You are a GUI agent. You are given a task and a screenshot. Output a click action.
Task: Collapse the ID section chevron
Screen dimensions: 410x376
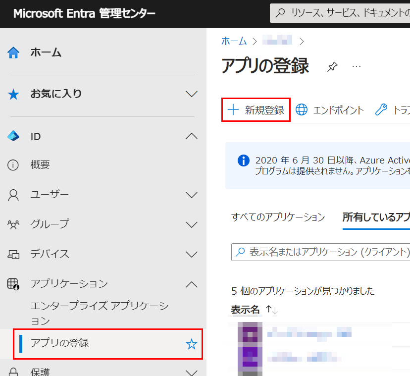point(192,136)
